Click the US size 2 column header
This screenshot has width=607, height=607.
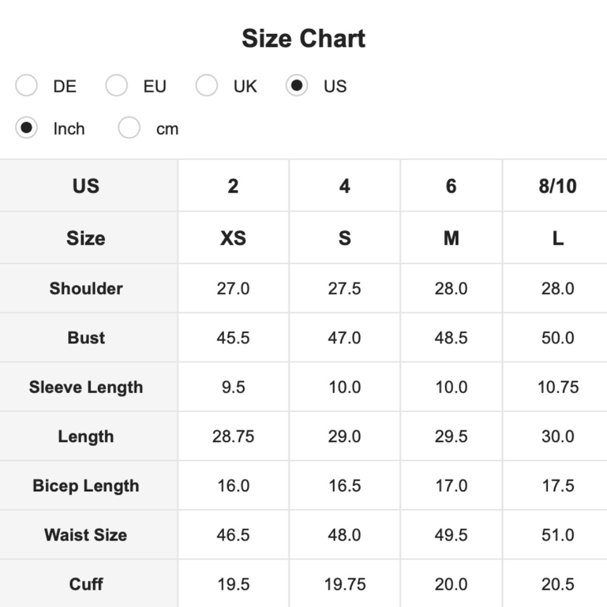(x=233, y=186)
